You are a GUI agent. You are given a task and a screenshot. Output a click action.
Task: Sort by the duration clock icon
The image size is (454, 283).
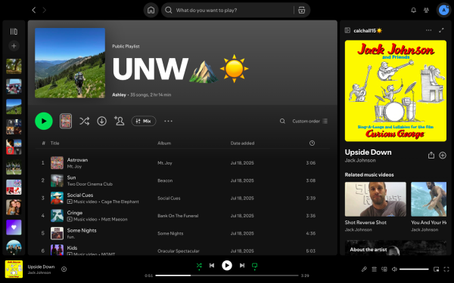[x=312, y=143]
